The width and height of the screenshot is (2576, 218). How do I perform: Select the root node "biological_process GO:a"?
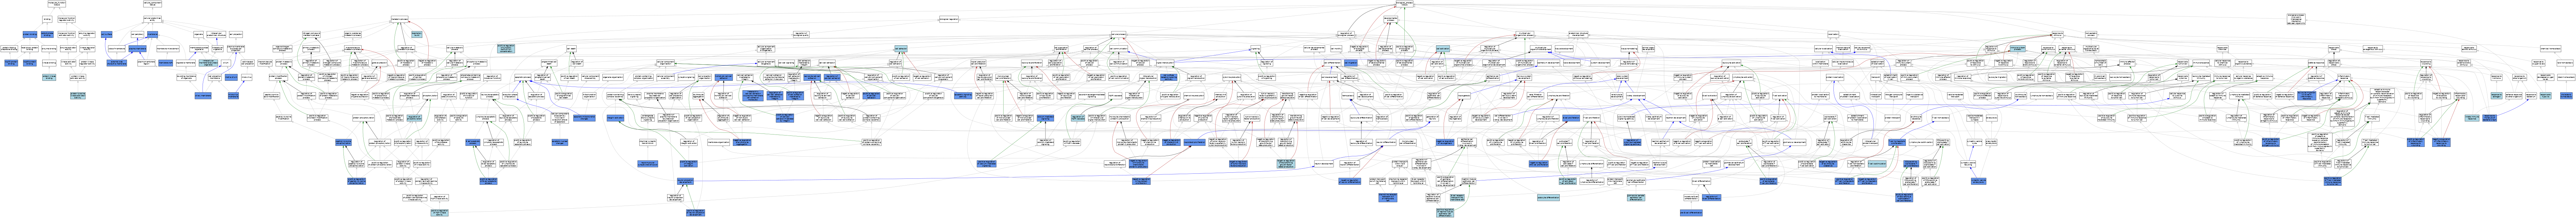(x=1405, y=4)
